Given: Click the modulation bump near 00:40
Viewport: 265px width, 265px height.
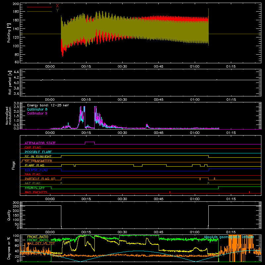Looking at the screenshot, I should 147,126.
